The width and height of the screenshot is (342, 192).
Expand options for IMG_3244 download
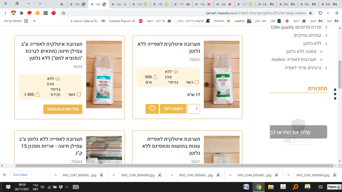pyautogui.click(x=230, y=175)
